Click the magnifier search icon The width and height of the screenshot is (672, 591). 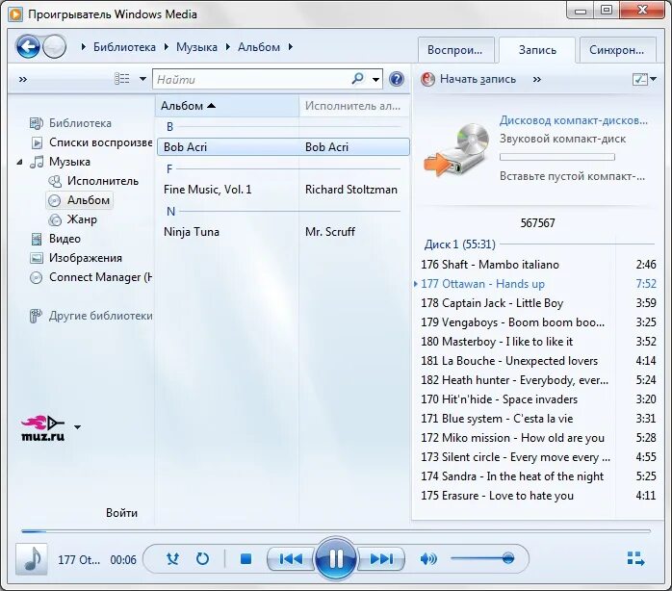pos(357,79)
